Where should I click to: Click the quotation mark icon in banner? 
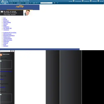click(x=2, y=12)
